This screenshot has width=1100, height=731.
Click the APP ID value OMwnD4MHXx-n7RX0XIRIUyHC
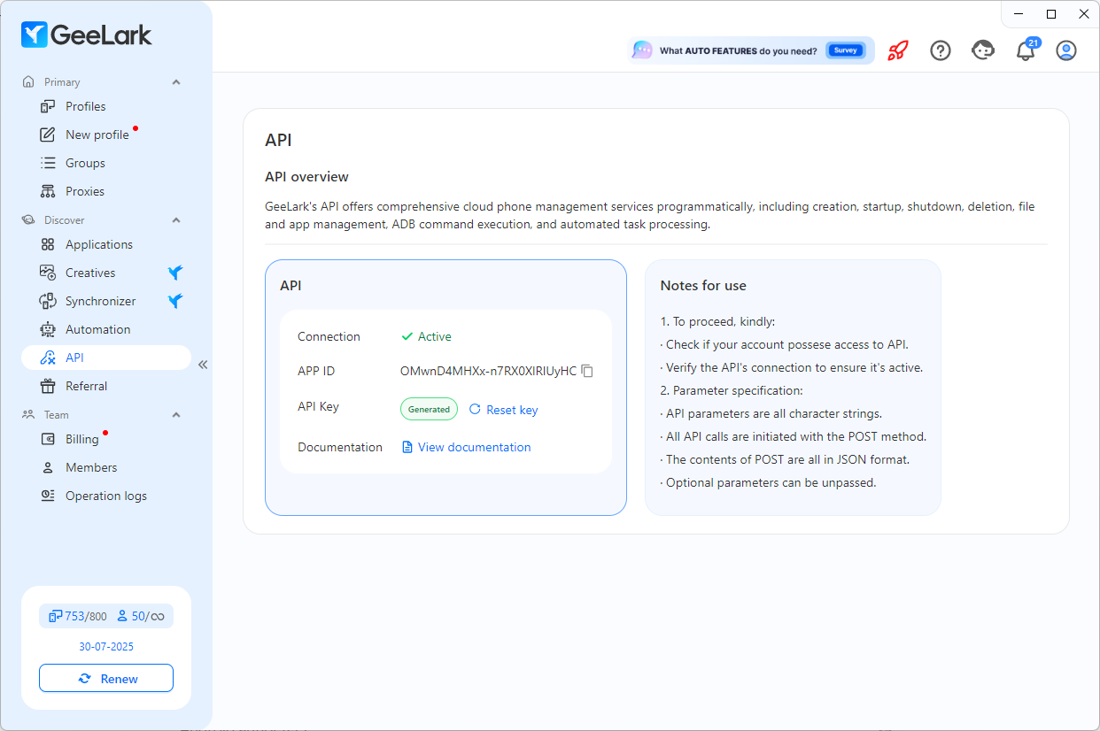(488, 371)
